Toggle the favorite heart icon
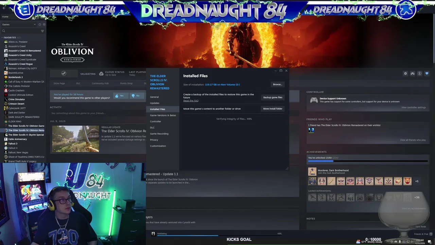Screen dimensions: 435x245 (427, 73)
